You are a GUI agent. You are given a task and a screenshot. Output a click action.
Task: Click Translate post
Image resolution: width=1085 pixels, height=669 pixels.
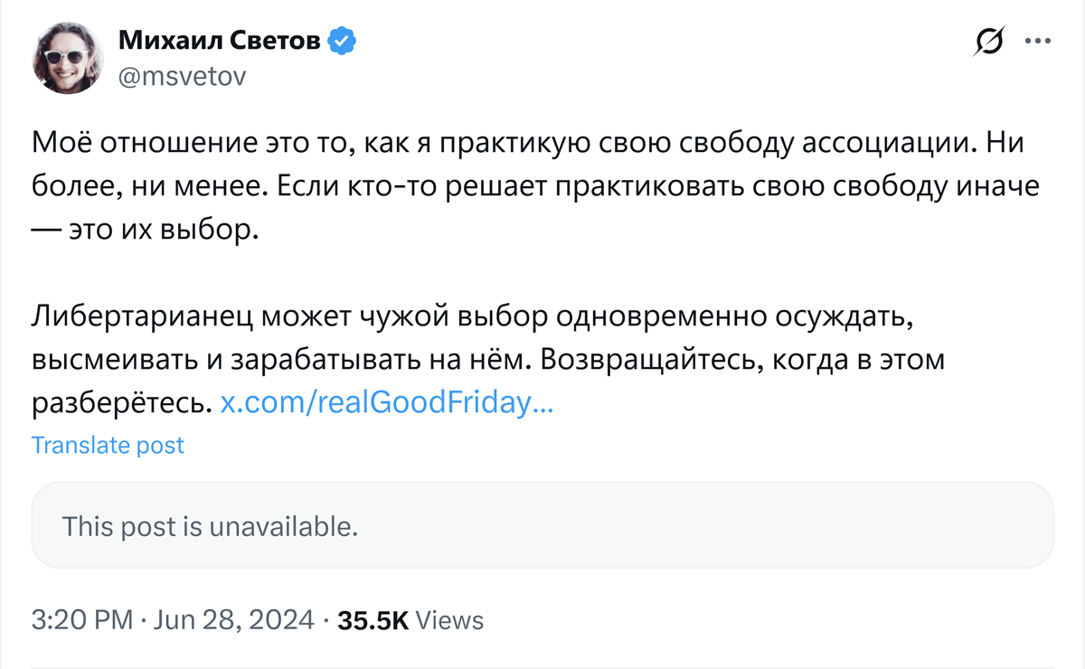(108, 445)
